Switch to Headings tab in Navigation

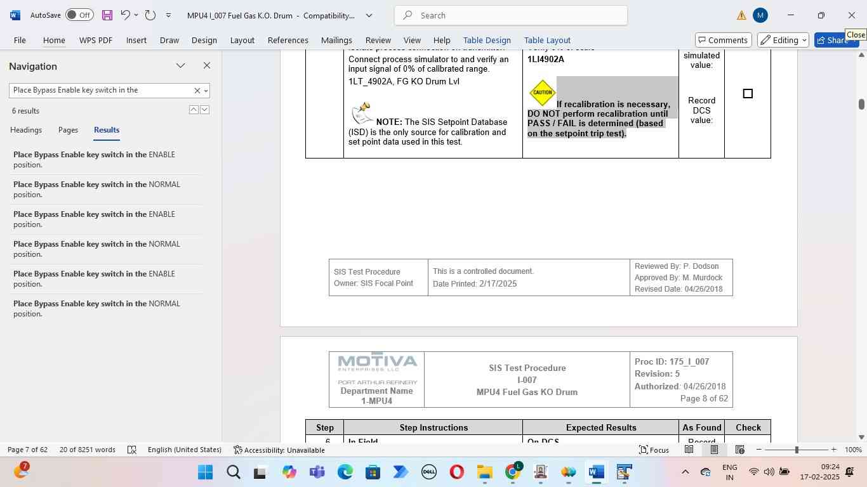26,130
